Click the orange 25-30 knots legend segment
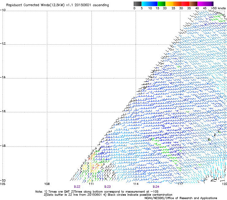This screenshot has width=227, height=200. pos(177,4)
